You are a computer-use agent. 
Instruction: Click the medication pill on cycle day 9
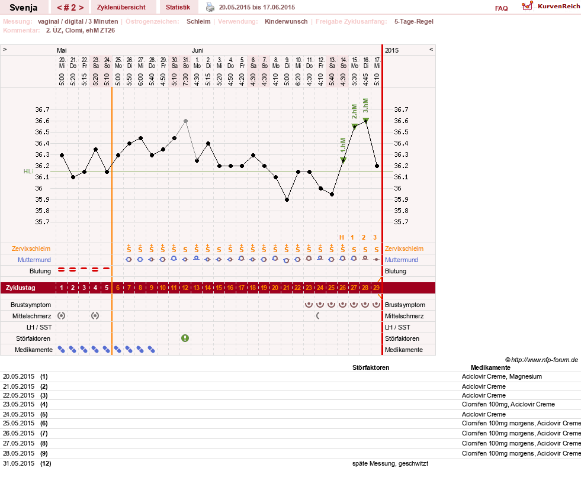pyautogui.click(x=152, y=349)
